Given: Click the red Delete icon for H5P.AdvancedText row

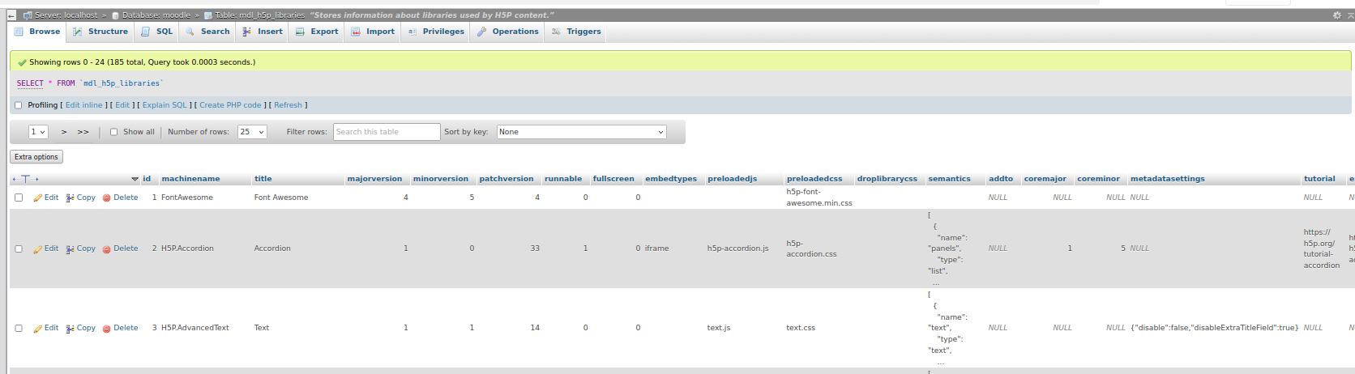Looking at the screenshot, I should pyautogui.click(x=106, y=329).
